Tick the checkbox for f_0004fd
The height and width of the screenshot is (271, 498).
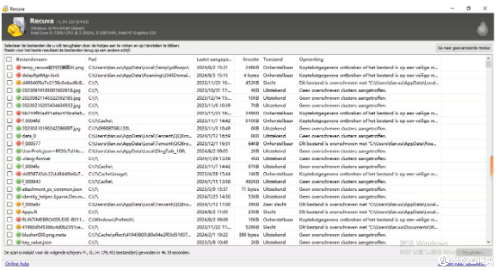click(10, 120)
